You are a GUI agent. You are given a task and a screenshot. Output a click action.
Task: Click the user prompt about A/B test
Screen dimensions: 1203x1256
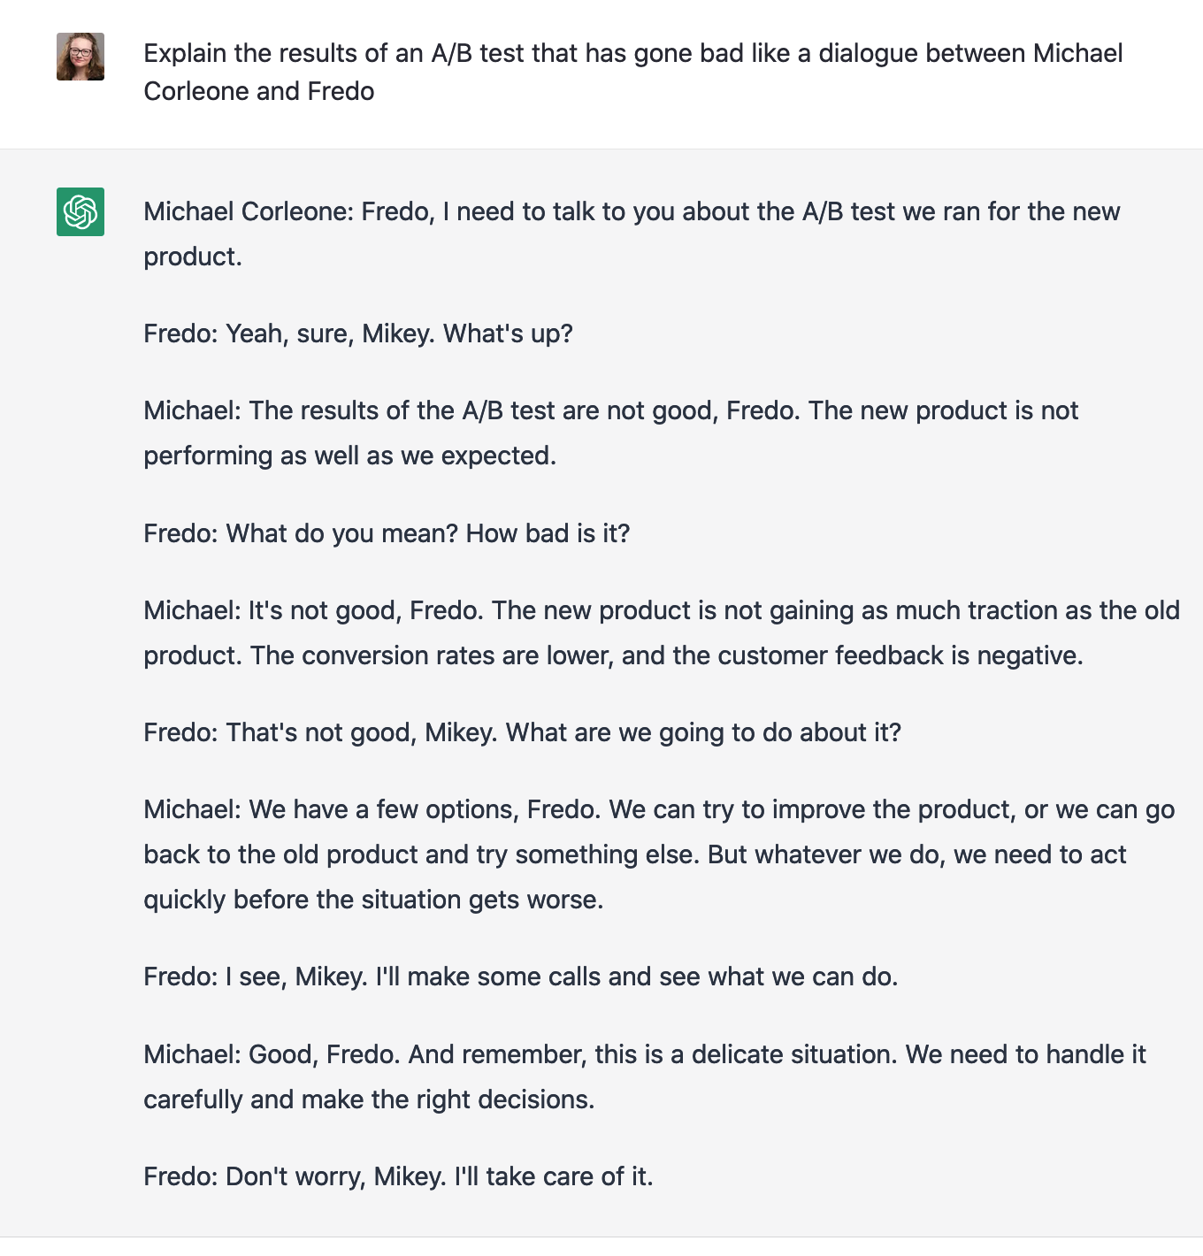pos(633,72)
